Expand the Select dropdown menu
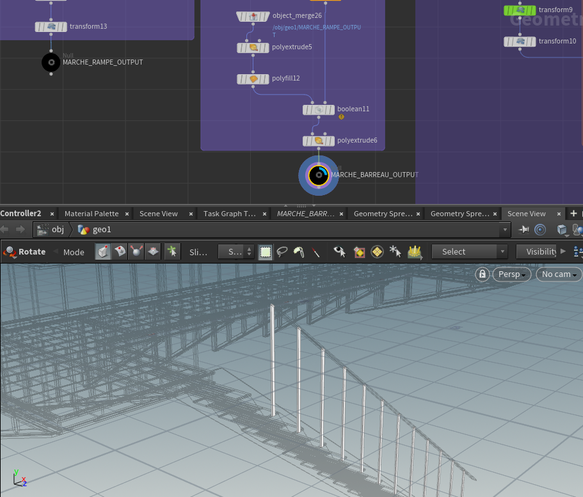 pos(469,252)
